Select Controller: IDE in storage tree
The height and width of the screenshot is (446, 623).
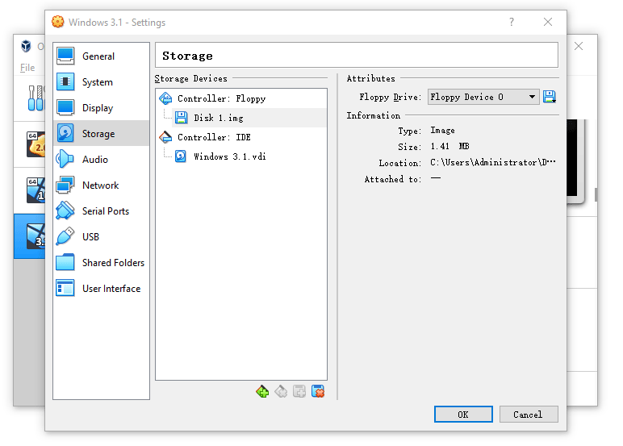pos(241,137)
